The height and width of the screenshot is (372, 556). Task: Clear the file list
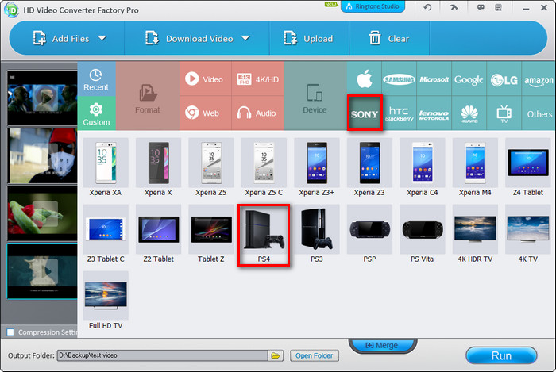click(388, 38)
